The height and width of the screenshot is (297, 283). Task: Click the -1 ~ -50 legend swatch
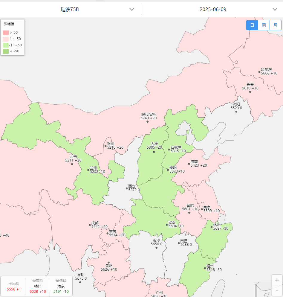pyautogui.click(x=6, y=45)
